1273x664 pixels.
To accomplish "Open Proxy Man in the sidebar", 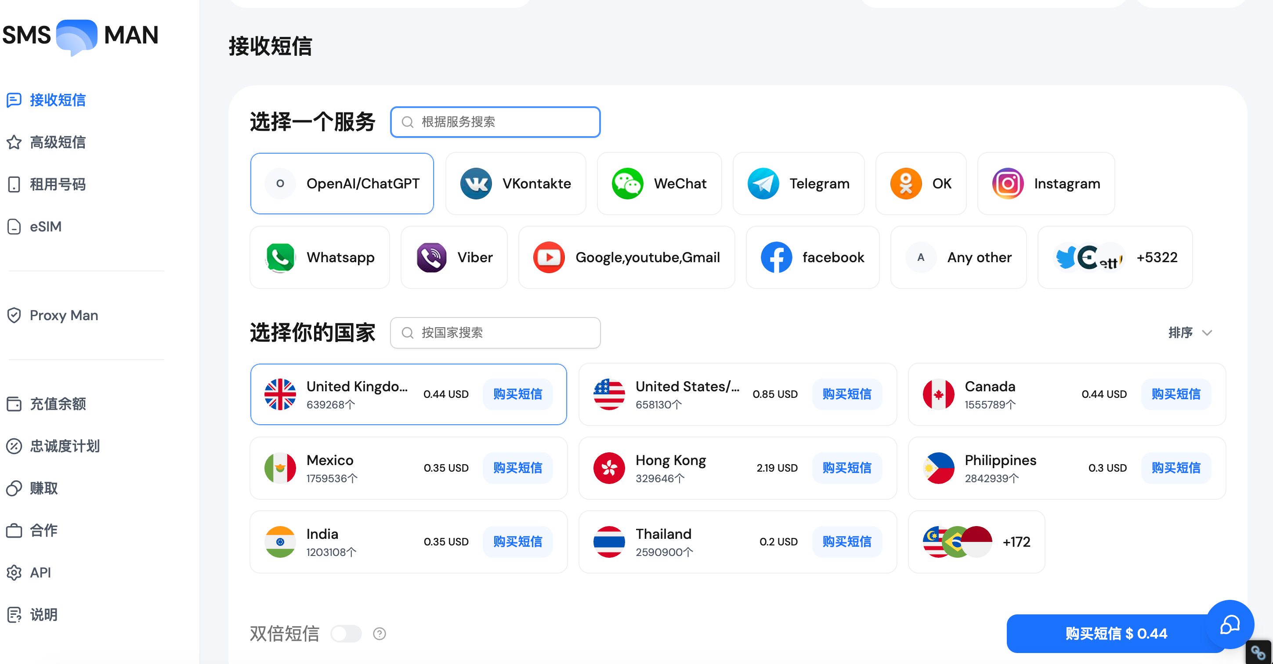I will 52,315.
